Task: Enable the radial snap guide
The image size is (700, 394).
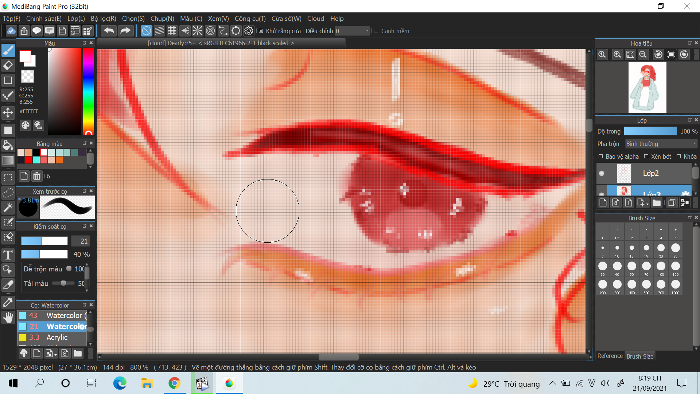Action: (198, 31)
